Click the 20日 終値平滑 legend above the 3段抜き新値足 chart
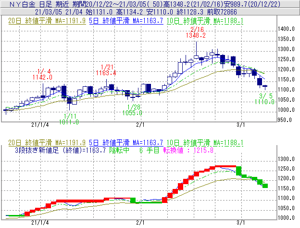The width and height of the screenshot is (300, 228). (47, 143)
